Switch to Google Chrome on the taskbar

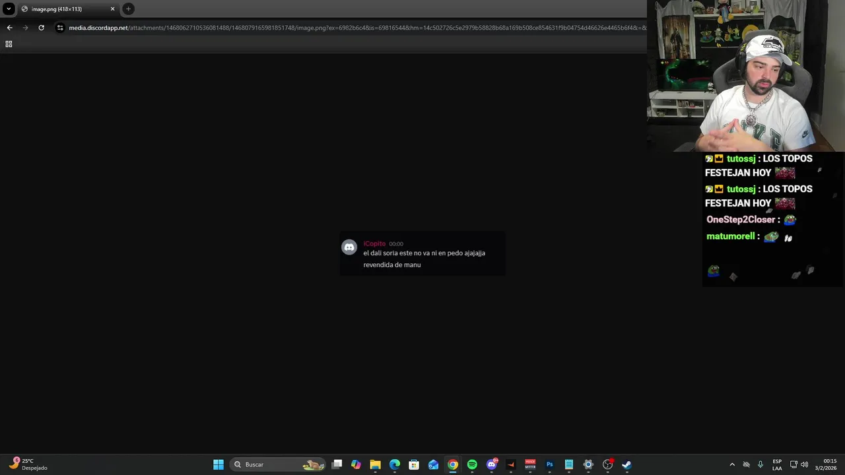tap(453, 464)
